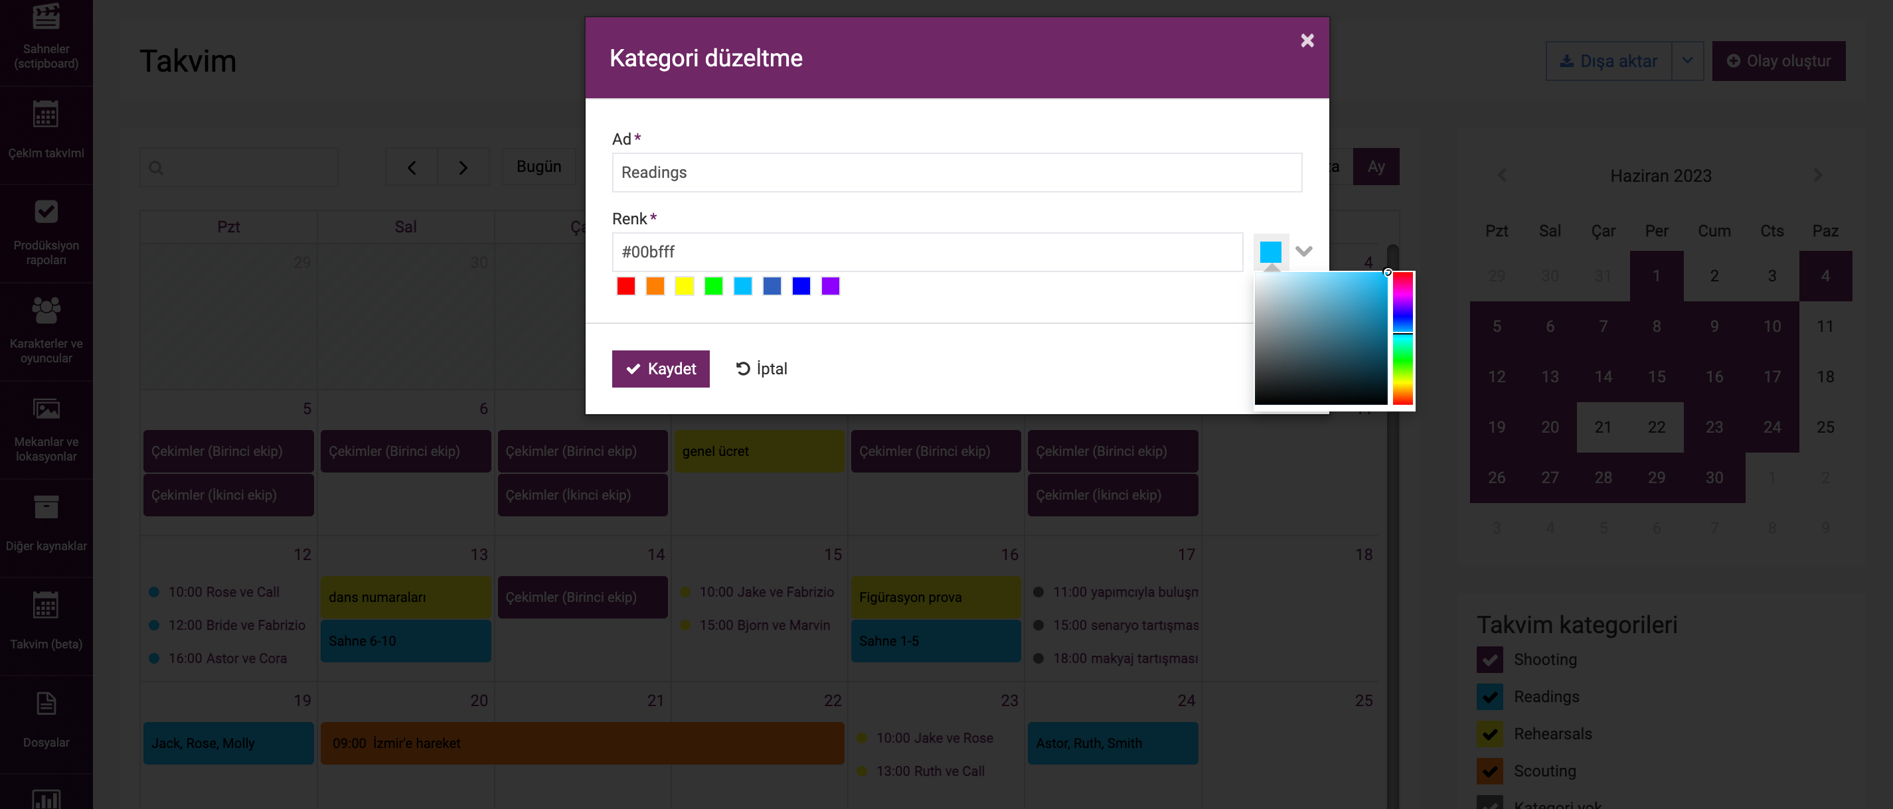Expand the Dışa aktar dropdown arrow

point(1687,61)
